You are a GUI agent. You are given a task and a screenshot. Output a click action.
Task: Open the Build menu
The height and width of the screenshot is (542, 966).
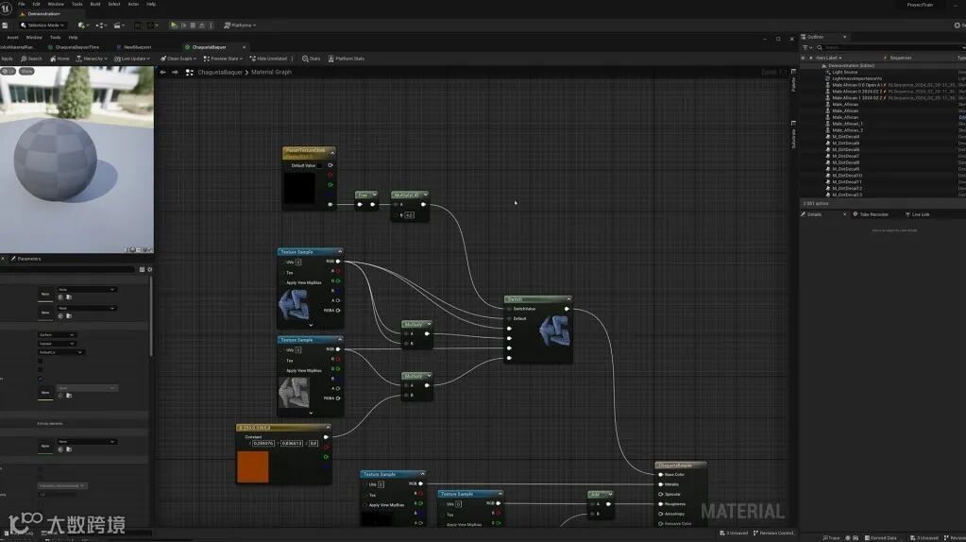tap(94, 4)
